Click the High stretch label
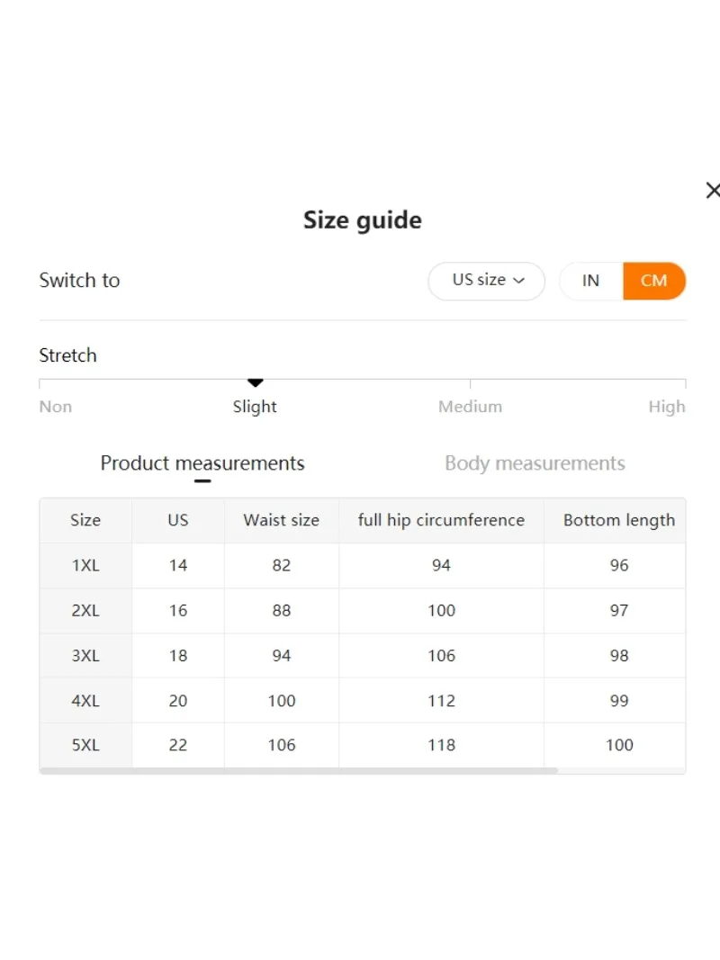 [666, 407]
